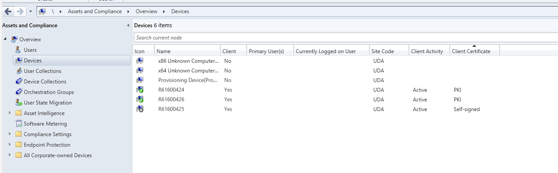The width and height of the screenshot is (558, 173).
Task: Open User State Migration node
Action: (x=48, y=103)
